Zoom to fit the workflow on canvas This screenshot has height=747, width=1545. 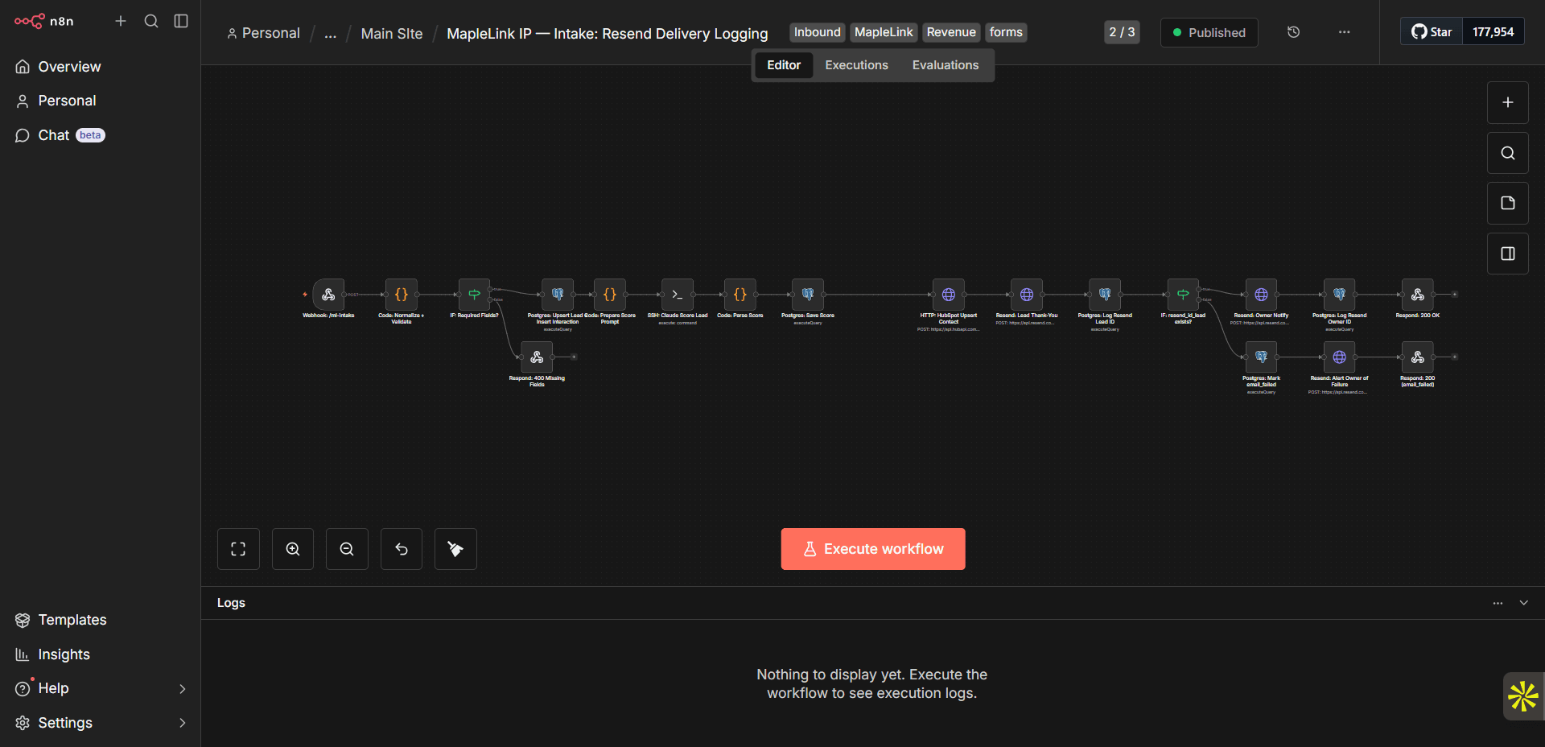pos(238,549)
